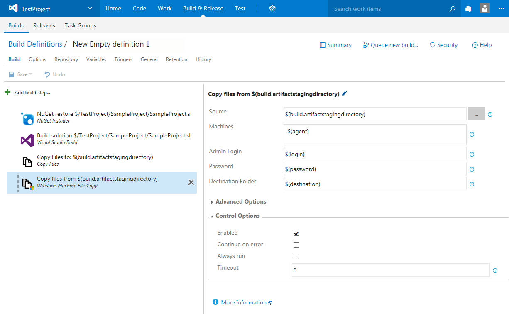Select the NuGet Installer step icon
This screenshot has height=314, width=509.
pyautogui.click(x=27, y=119)
